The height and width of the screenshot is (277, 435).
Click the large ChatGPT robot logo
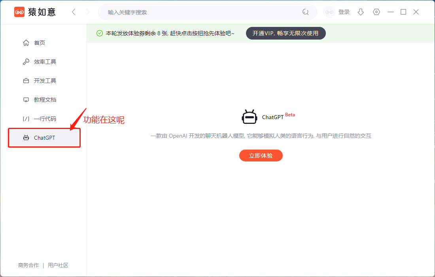[249, 116]
